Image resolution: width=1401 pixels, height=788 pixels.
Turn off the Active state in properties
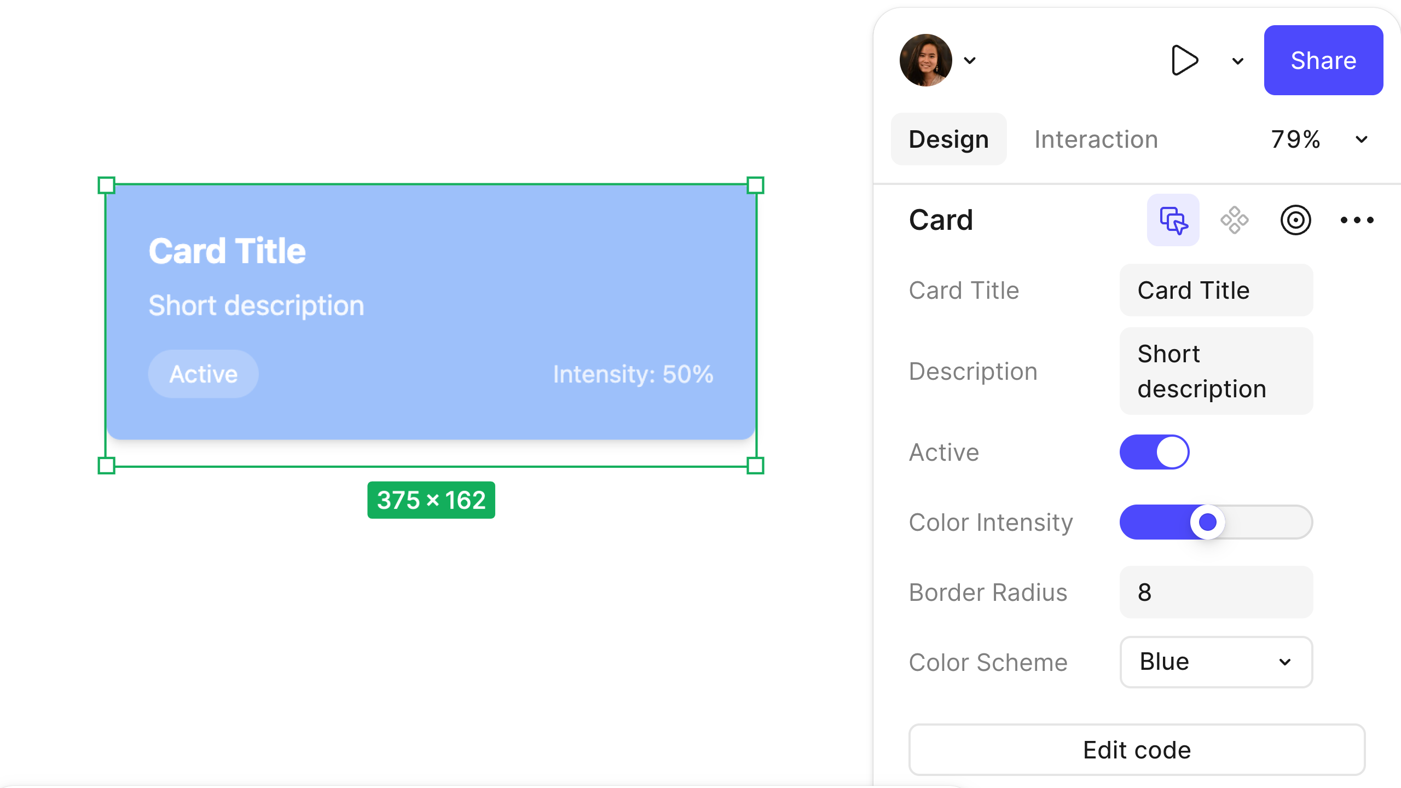tap(1154, 452)
